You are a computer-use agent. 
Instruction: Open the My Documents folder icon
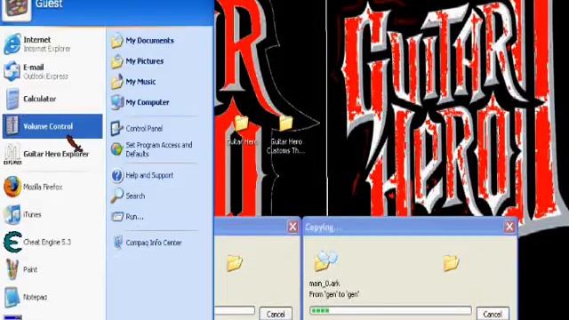click(116, 41)
